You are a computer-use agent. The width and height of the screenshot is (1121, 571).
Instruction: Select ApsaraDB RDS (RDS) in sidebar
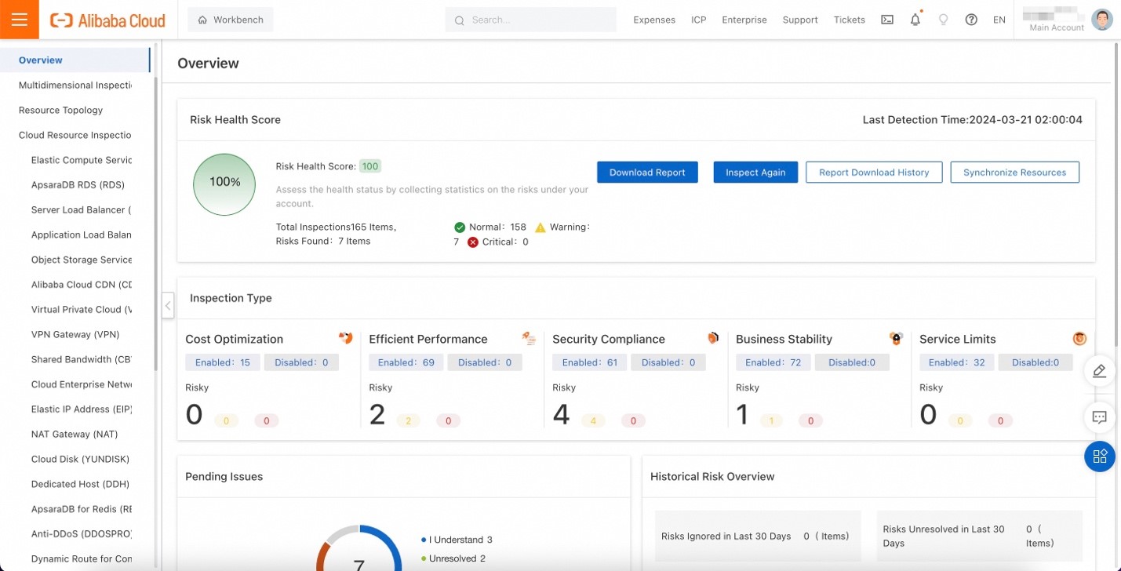pos(78,185)
